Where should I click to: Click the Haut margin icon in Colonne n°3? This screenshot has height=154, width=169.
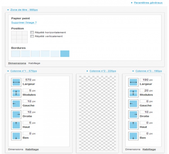[x=133, y=125]
